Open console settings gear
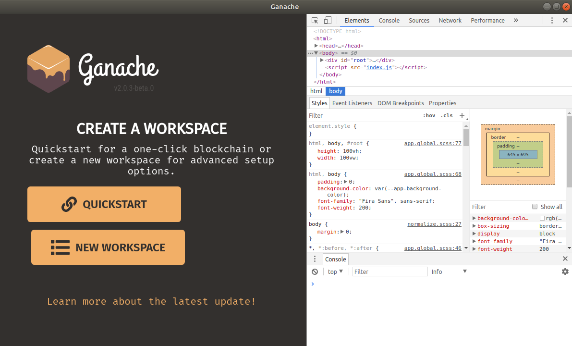572x346 pixels. click(565, 272)
